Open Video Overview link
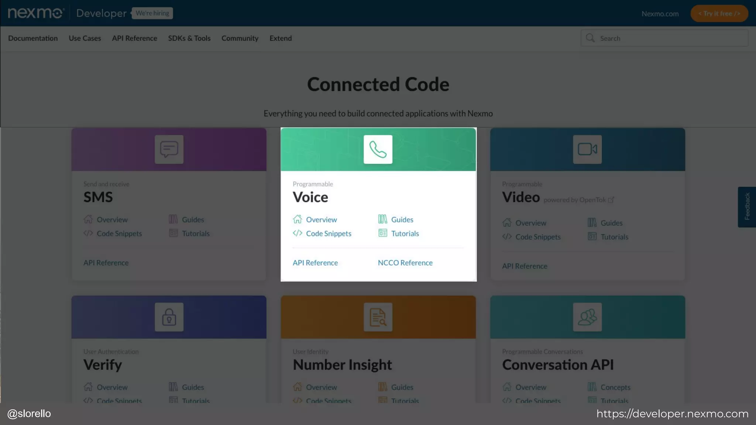 (530, 223)
